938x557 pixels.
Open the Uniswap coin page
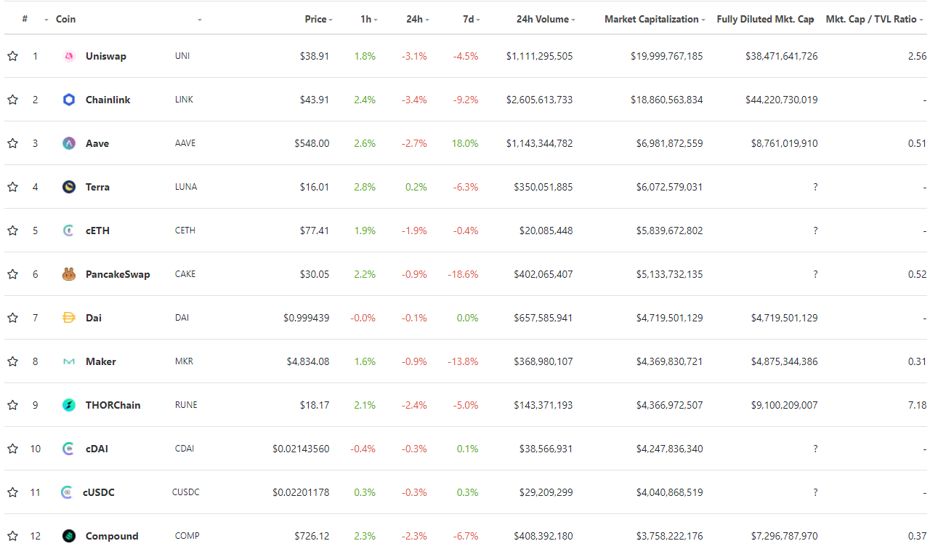click(x=106, y=56)
